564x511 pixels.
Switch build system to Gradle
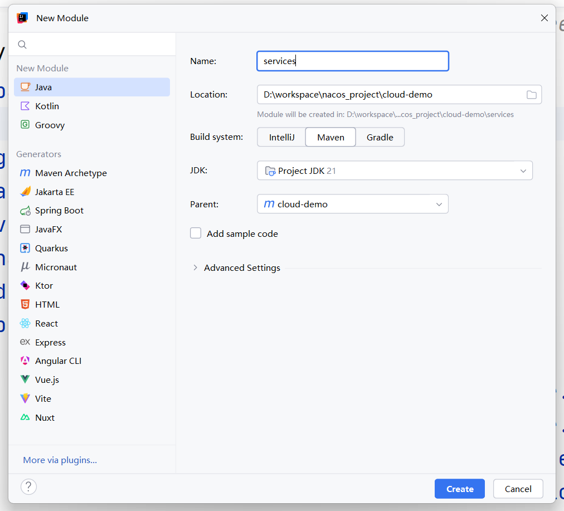(x=380, y=137)
